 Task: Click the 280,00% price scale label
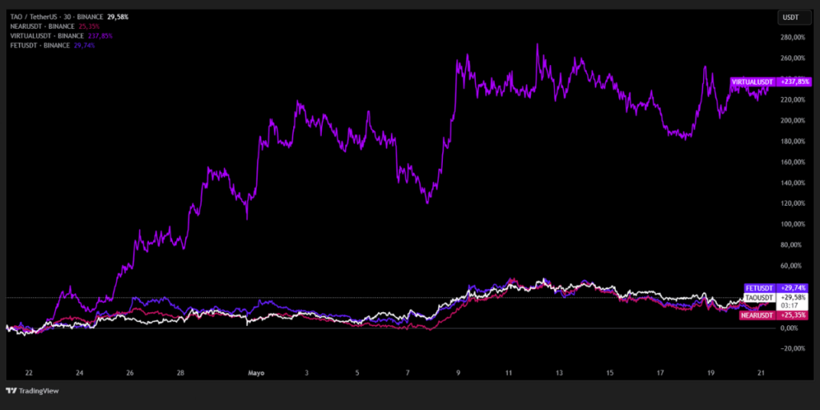pos(793,38)
